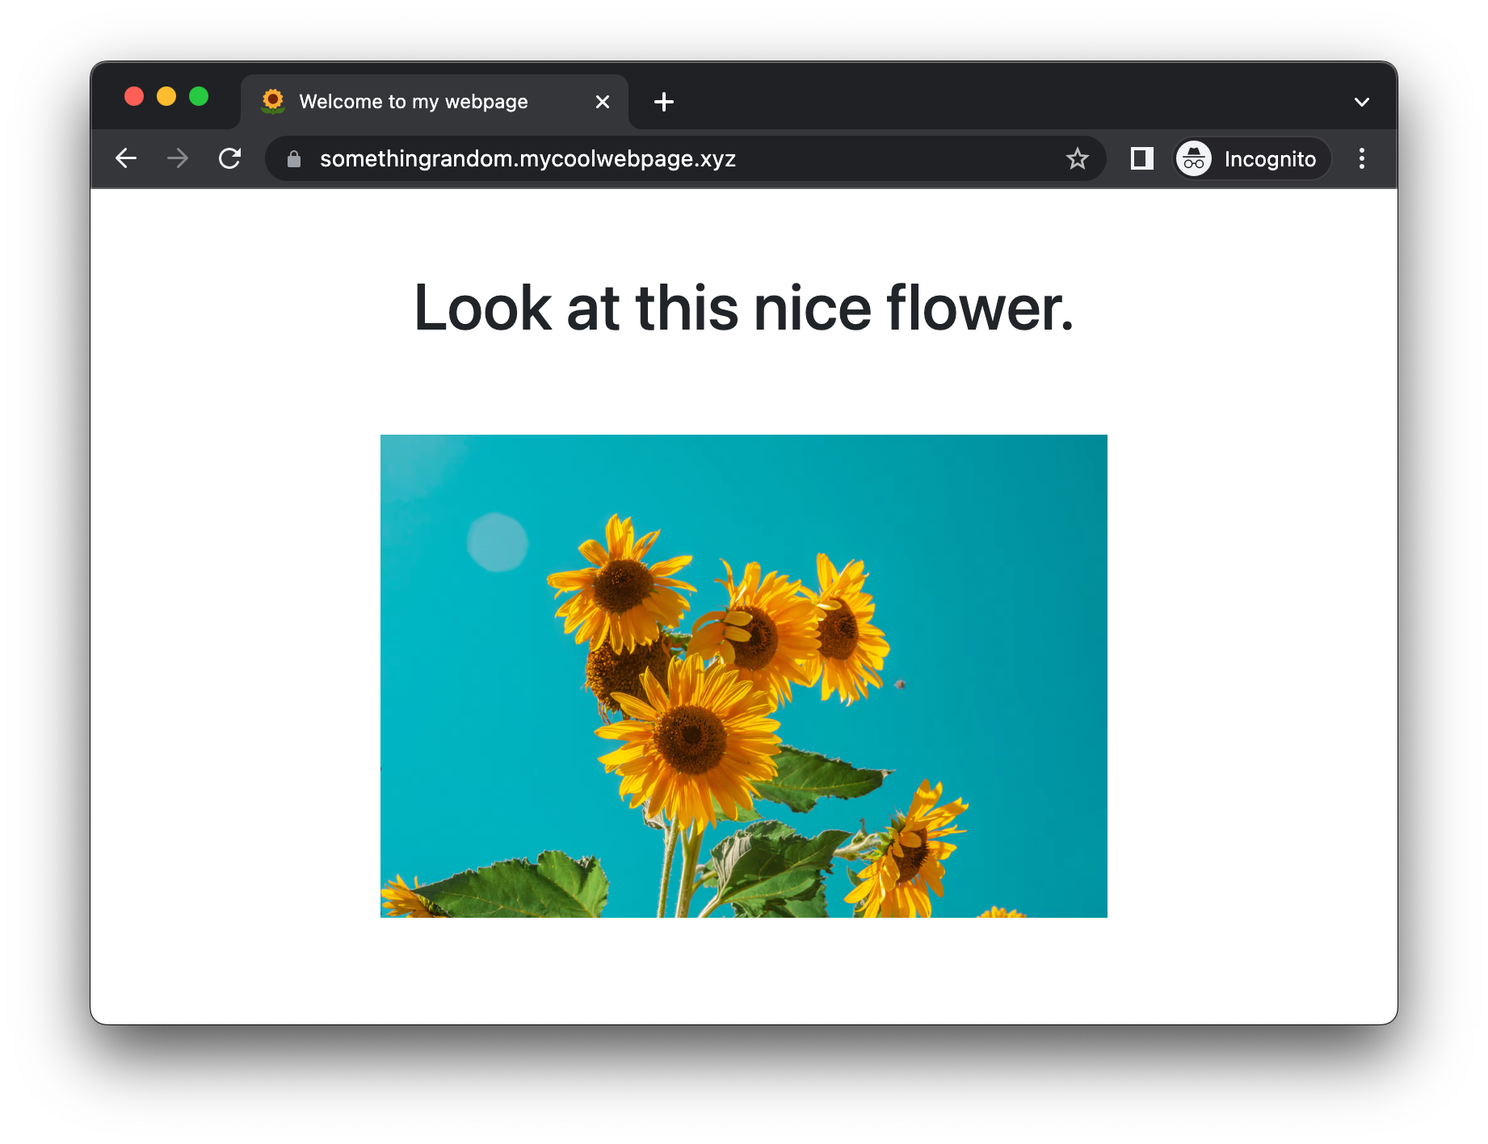Select the 'Welcome to my webpage' tab
The width and height of the screenshot is (1488, 1144).
[435, 102]
